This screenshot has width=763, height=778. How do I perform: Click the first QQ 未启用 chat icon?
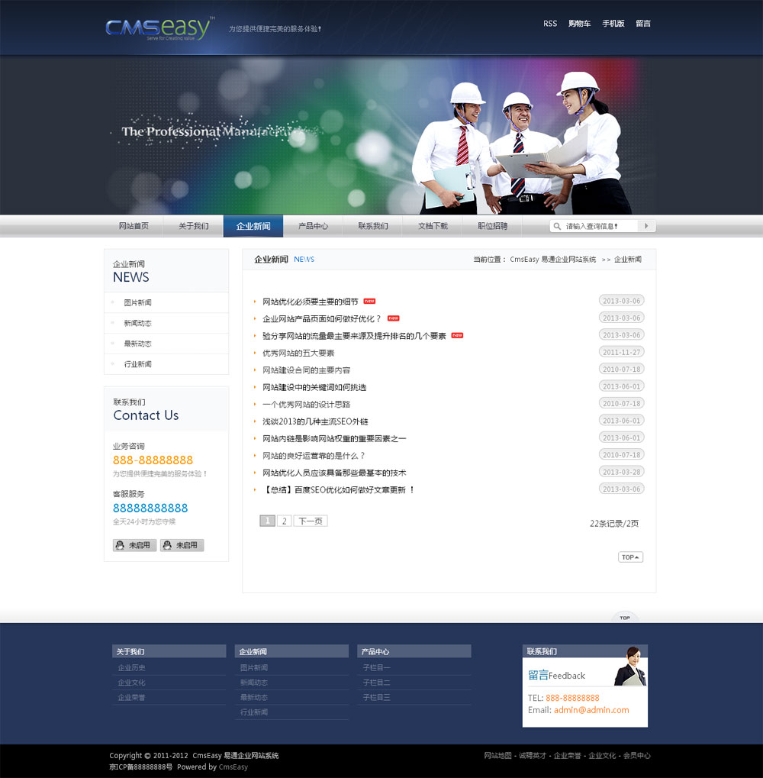pyautogui.click(x=135, y=545)
